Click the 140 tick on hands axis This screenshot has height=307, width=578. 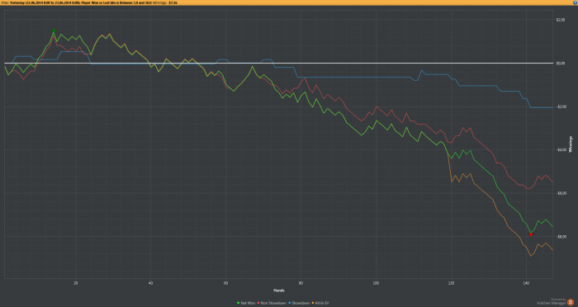(x=526, y=283)
